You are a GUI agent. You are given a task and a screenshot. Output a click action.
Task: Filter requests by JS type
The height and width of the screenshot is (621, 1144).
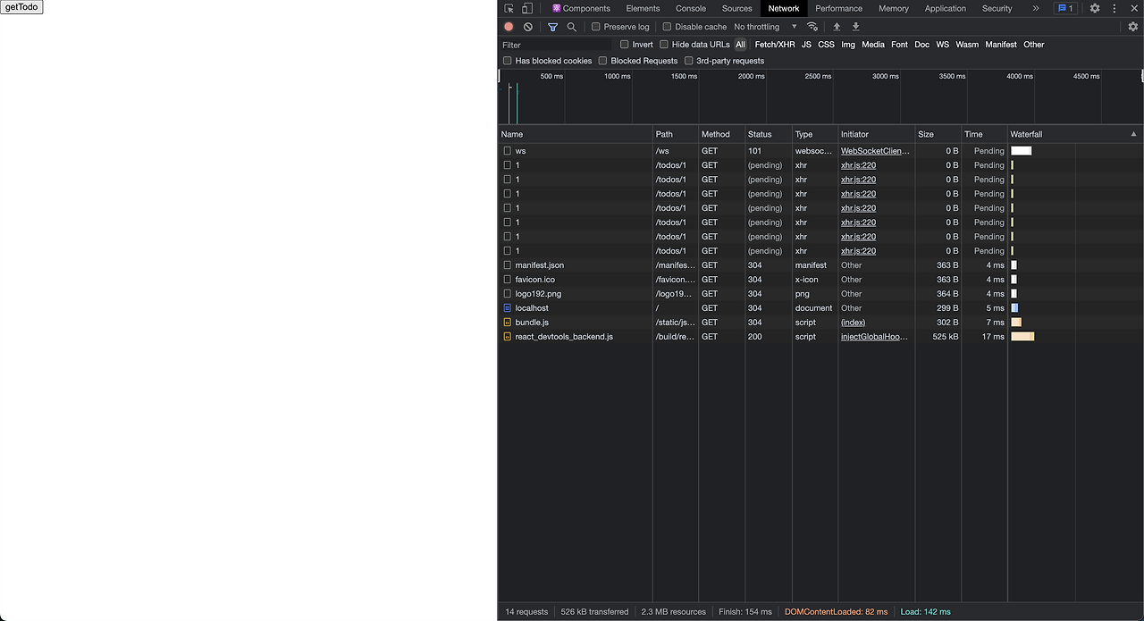point(806,45)
